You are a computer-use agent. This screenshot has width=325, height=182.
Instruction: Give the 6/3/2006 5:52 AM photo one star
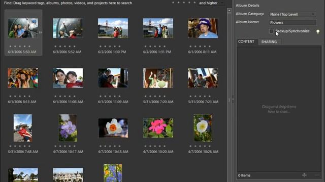pyautogui.click(x=55, y=46)
